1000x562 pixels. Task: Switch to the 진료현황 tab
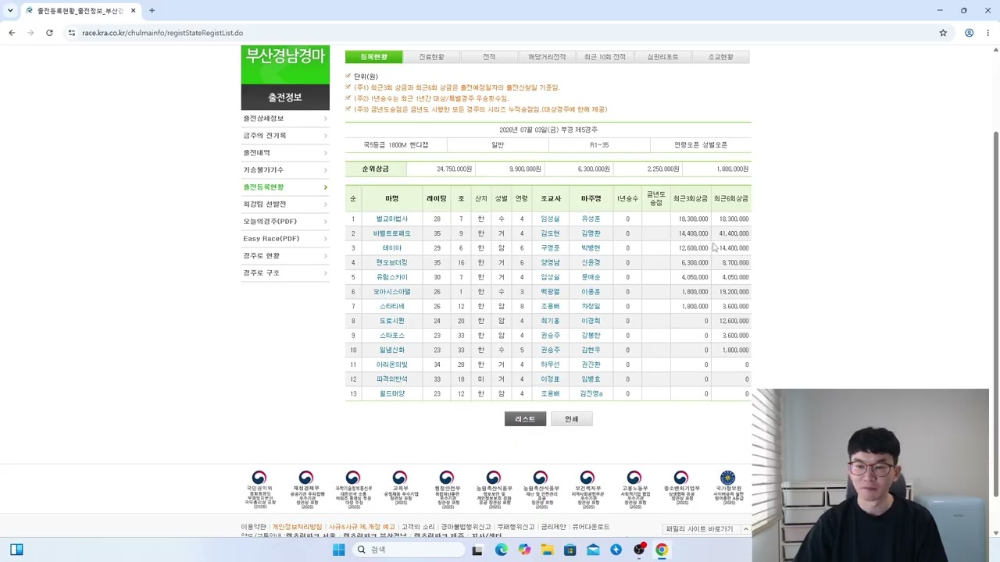pyautogui.click(x=431, y=57)
